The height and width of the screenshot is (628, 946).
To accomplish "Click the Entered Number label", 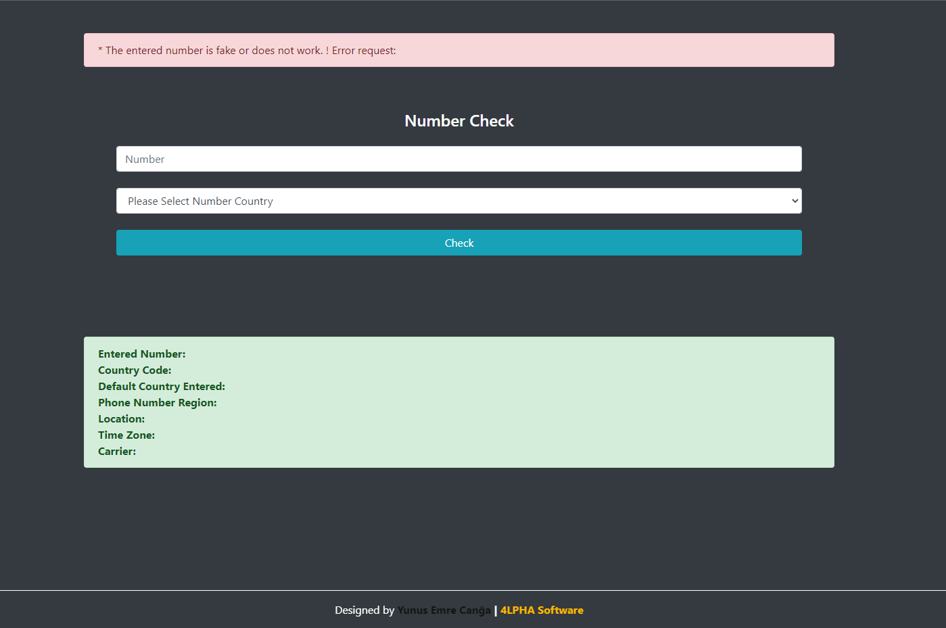I will tap(141, 354).
